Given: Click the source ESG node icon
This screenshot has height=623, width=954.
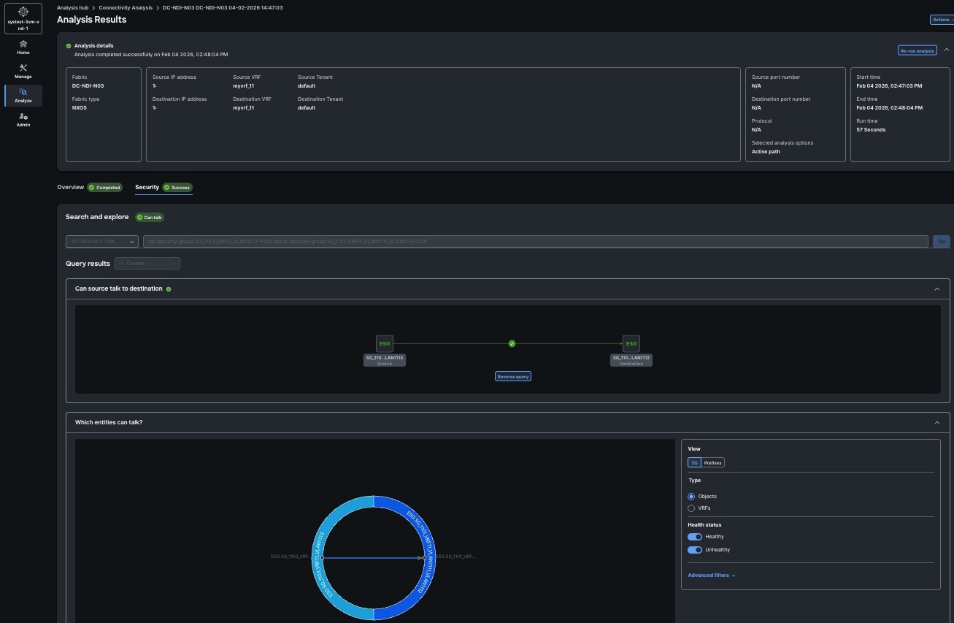Looking at the screenshot, I should tap(385, 343).
